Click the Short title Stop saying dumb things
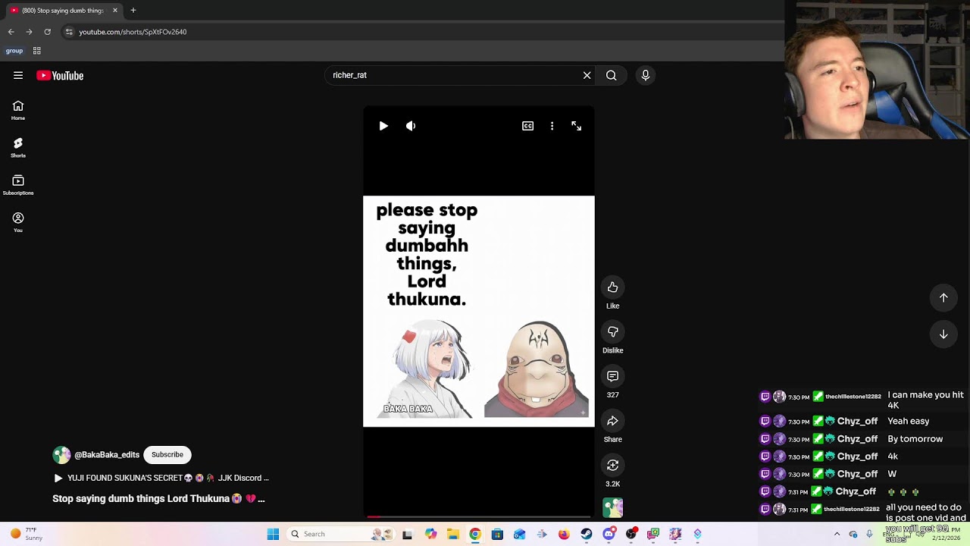The height and width of the screenshot is (546, 970). pos(158,499)
